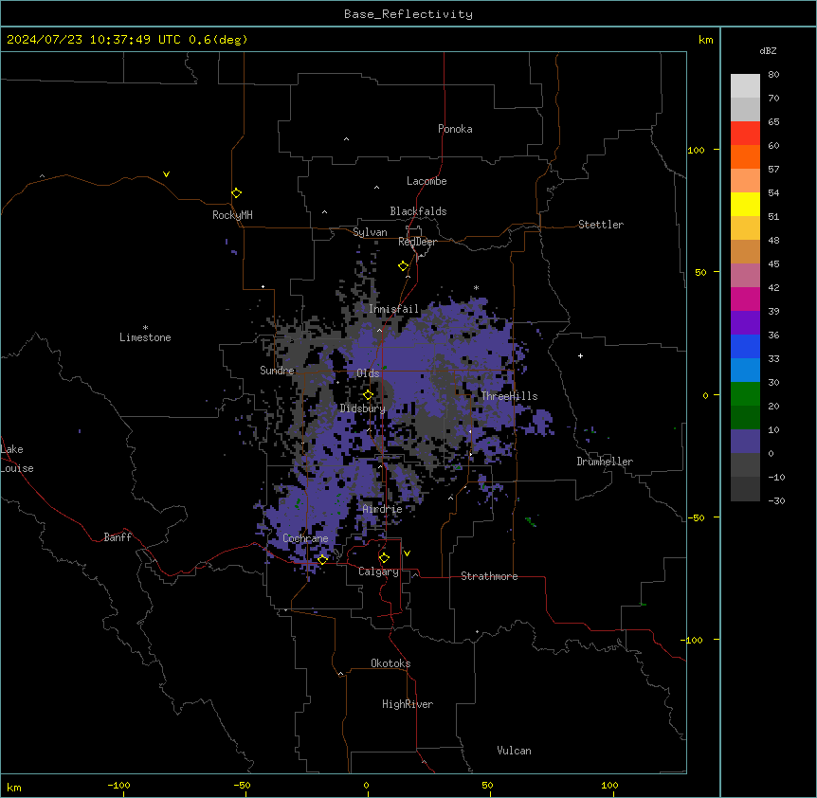Click the yellow V marker east of Calgary
Image resolution: width=817 pixels, height=798 pixels.
(407, 553)
